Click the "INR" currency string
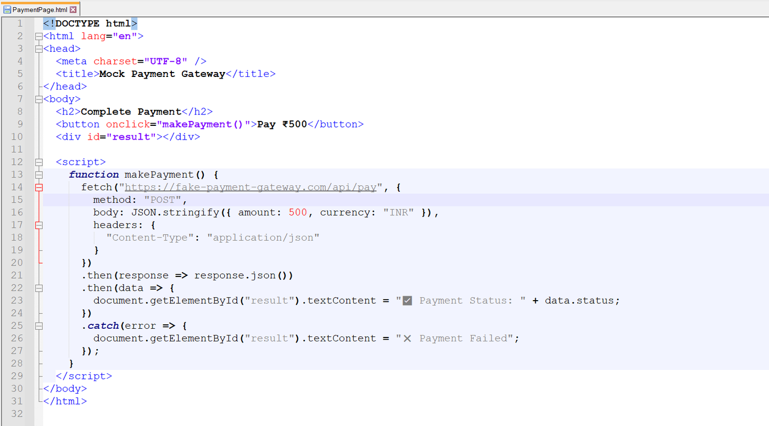This screenshot has width=769, height=426. pos(399,213)
